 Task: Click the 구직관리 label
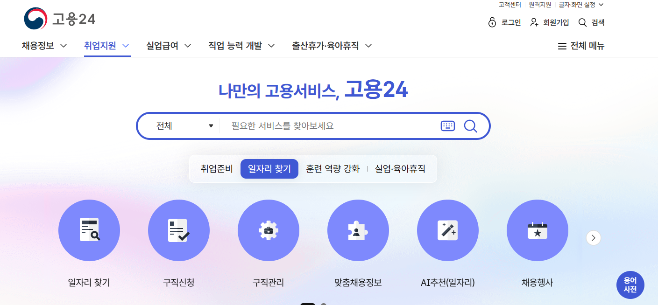[269, 283]
